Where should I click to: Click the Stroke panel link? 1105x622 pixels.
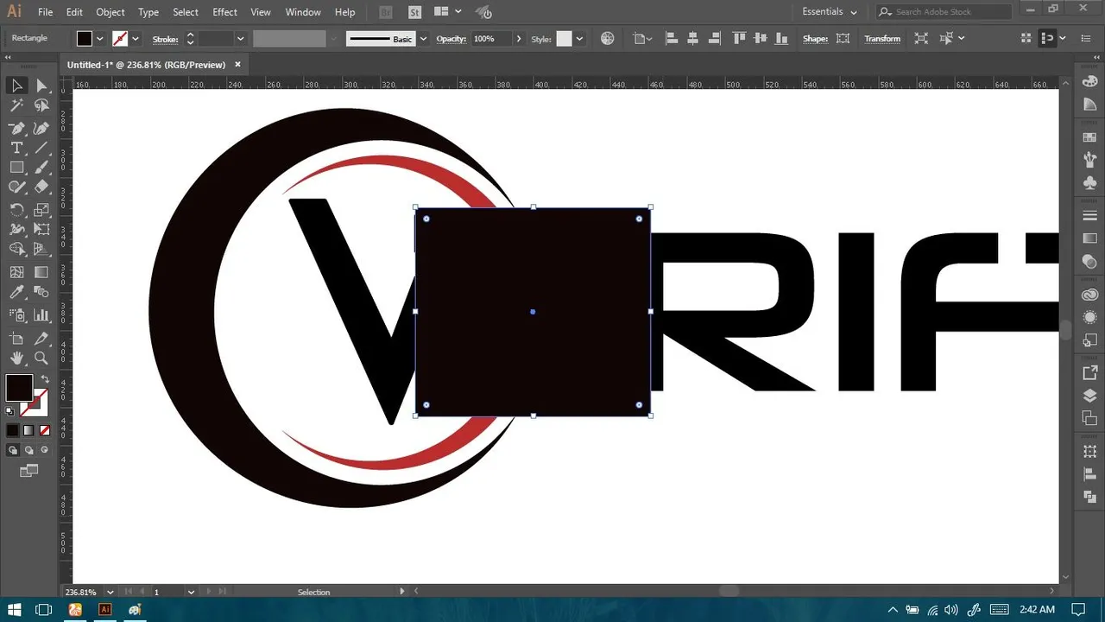pyautogui.click(x=165, y=39)
